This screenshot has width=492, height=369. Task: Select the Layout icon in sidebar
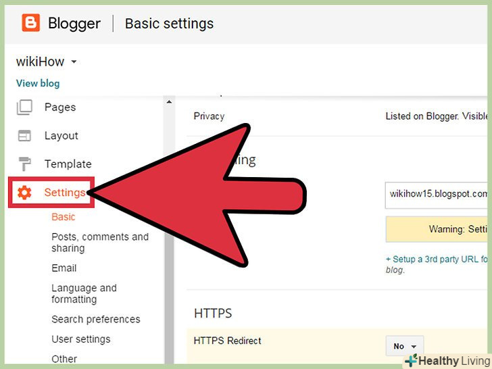point(24,136)
